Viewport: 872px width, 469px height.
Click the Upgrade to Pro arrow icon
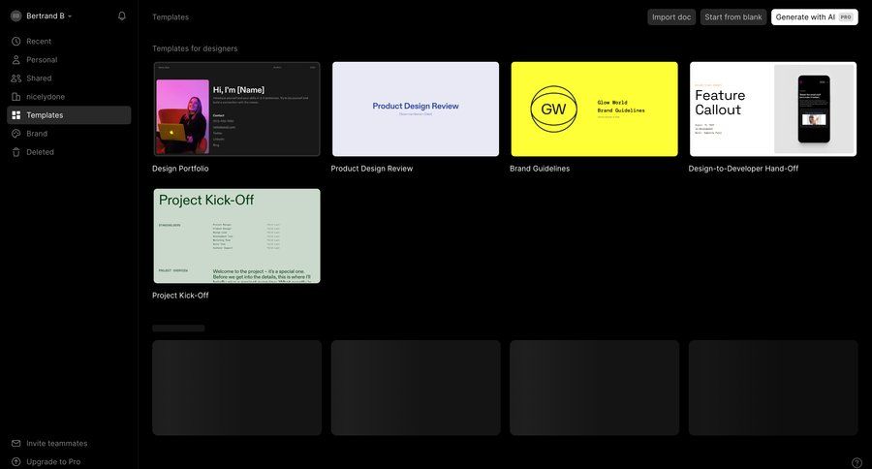click(16, 462)
